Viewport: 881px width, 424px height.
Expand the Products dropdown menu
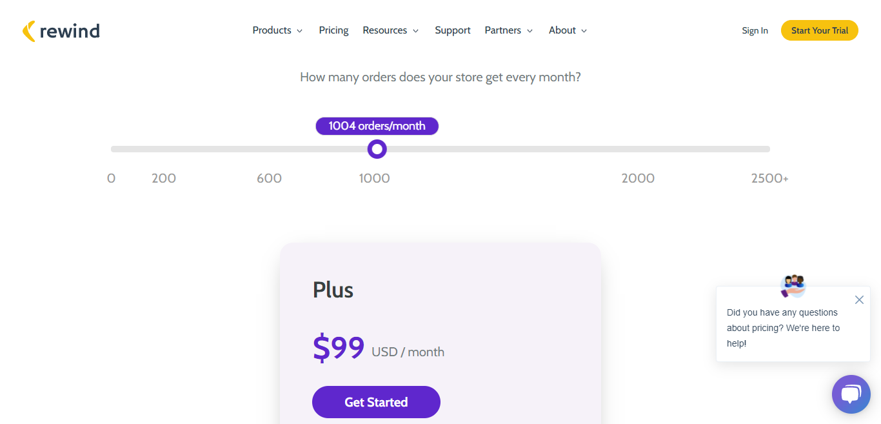277,30
